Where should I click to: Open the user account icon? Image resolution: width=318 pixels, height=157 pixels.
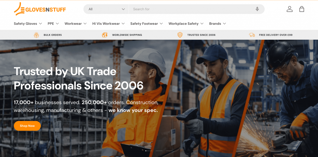tap(290, 9)
